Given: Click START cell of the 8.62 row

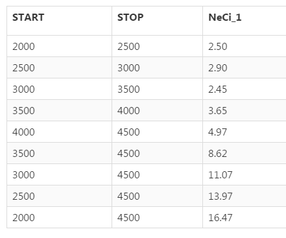Looking at the screenshot, I should [59, 153].
